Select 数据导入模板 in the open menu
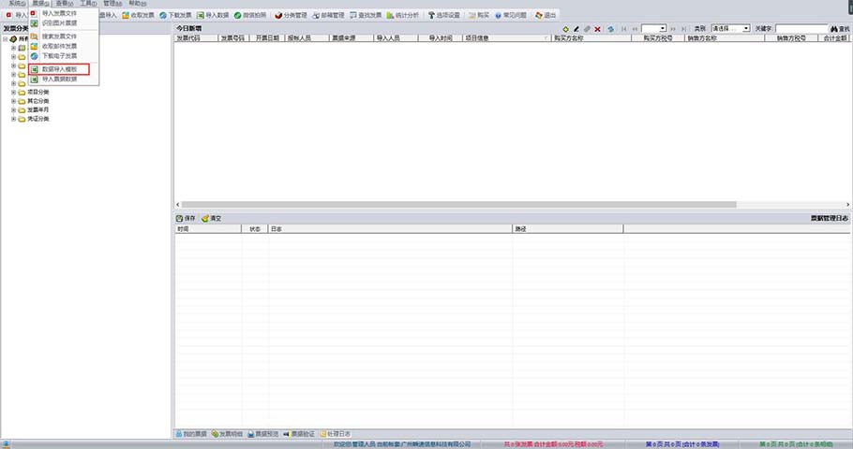The height and width of the screenshot is (449, 853). click(61, 69)
